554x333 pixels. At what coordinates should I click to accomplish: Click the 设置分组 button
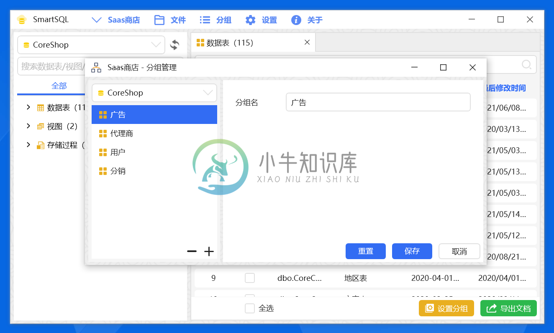446,308
